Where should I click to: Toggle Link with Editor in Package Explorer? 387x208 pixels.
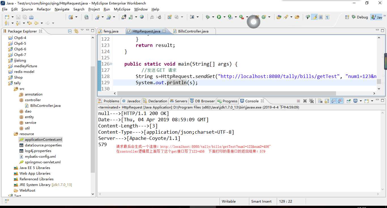(76, 31)
